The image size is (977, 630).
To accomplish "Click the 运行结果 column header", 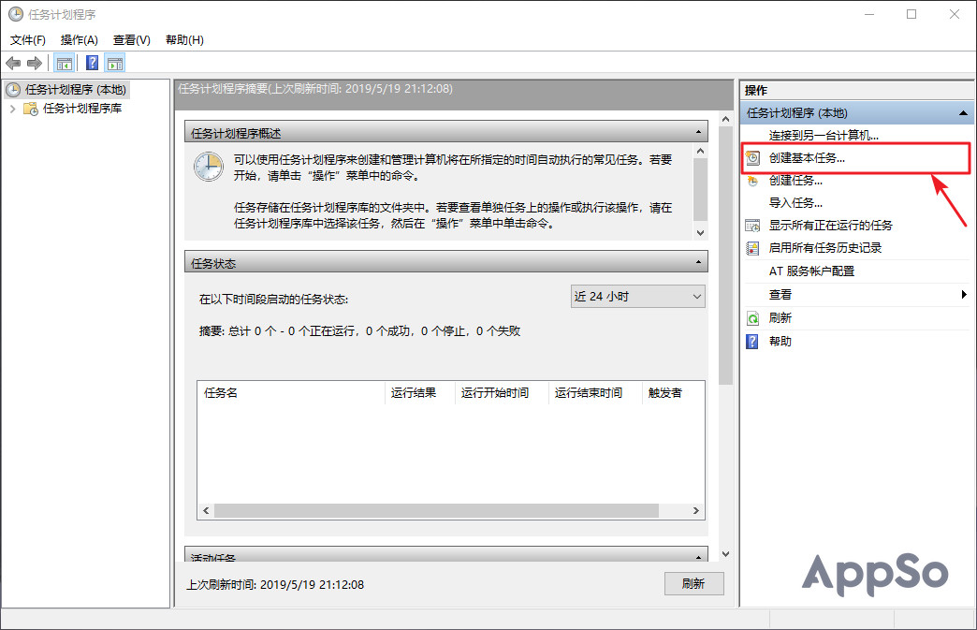I will (419, 393).
